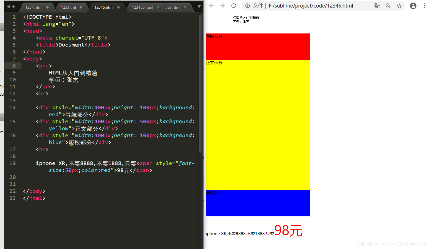The height and width of the screenshot is (249, 430).
Task: Close the 123456.html tab
Action: [158, 7]
